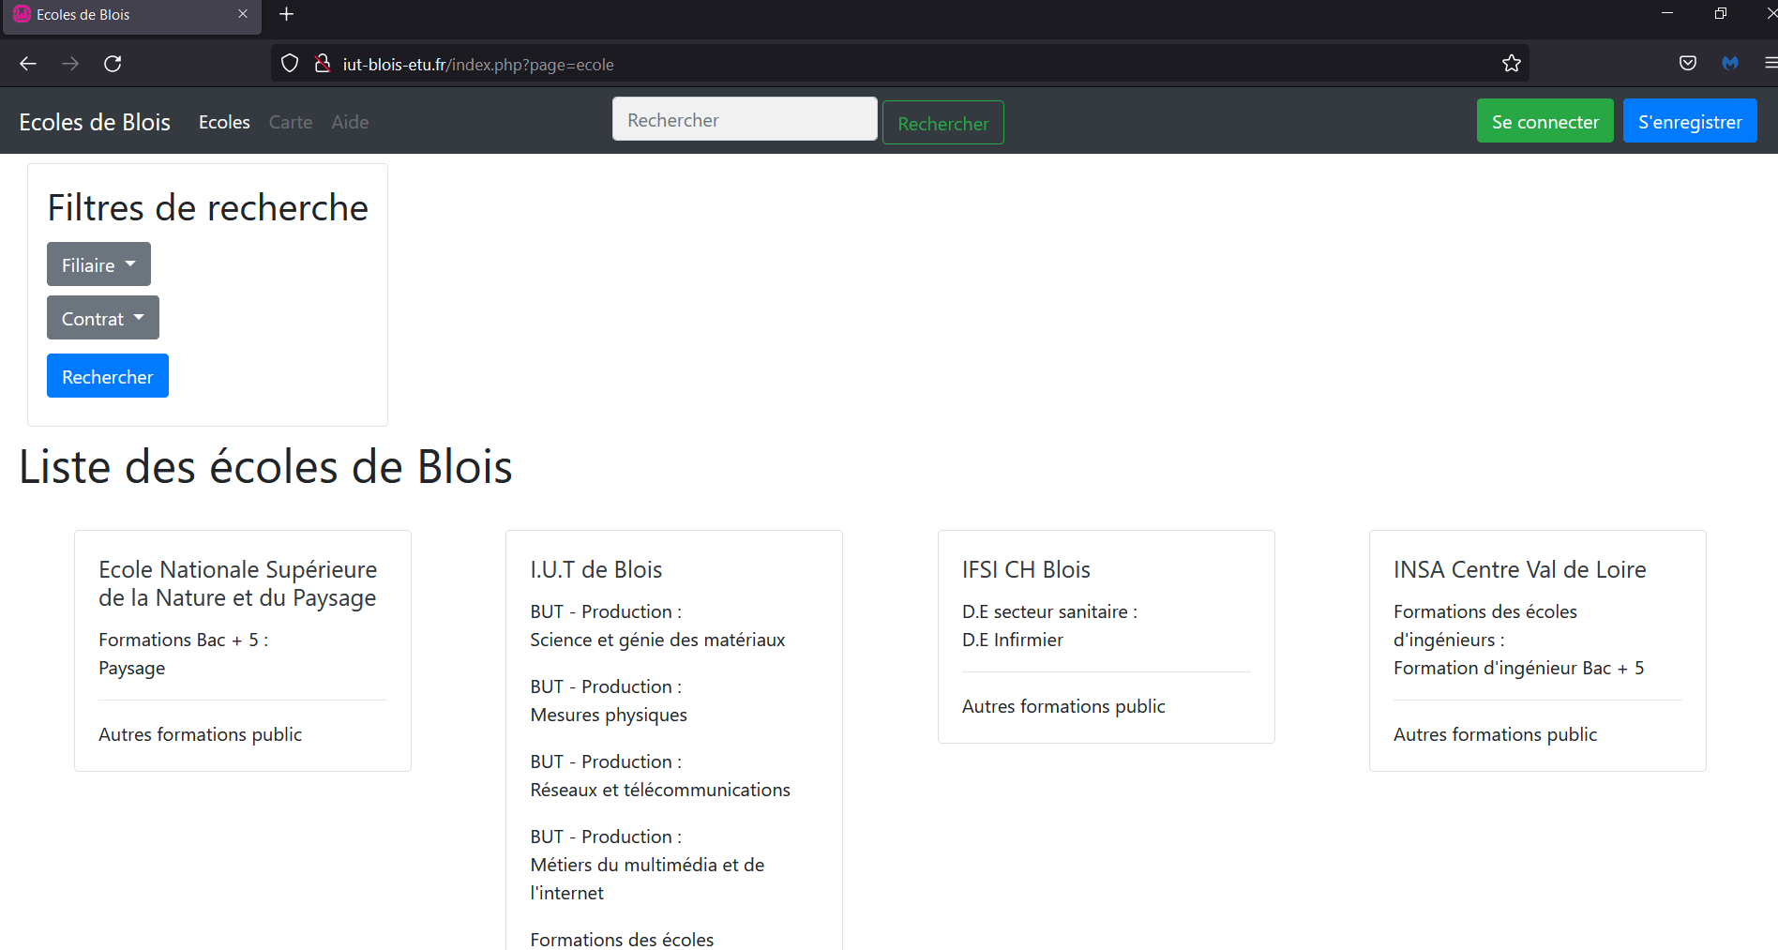Click the green Se connecter button

[x=1544, y=121]
